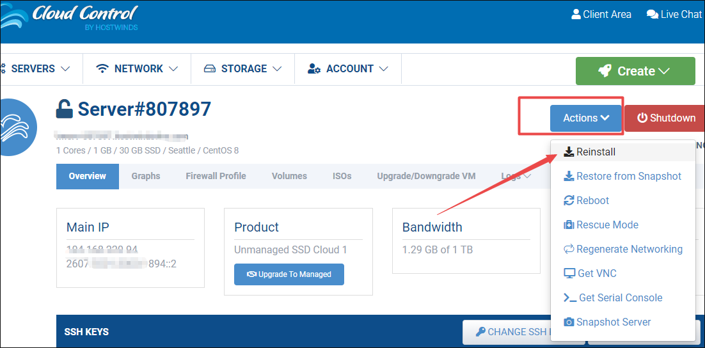
Task: Click the power icon on Shutdown button
Action: click(642, 118)
